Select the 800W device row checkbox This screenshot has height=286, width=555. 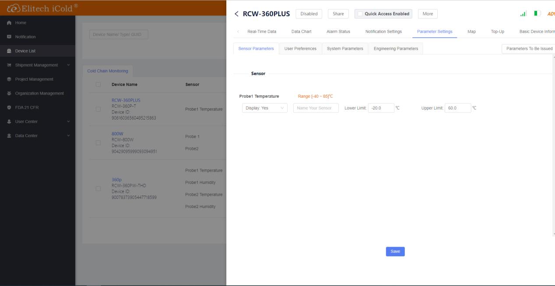[x=98, y=142]
